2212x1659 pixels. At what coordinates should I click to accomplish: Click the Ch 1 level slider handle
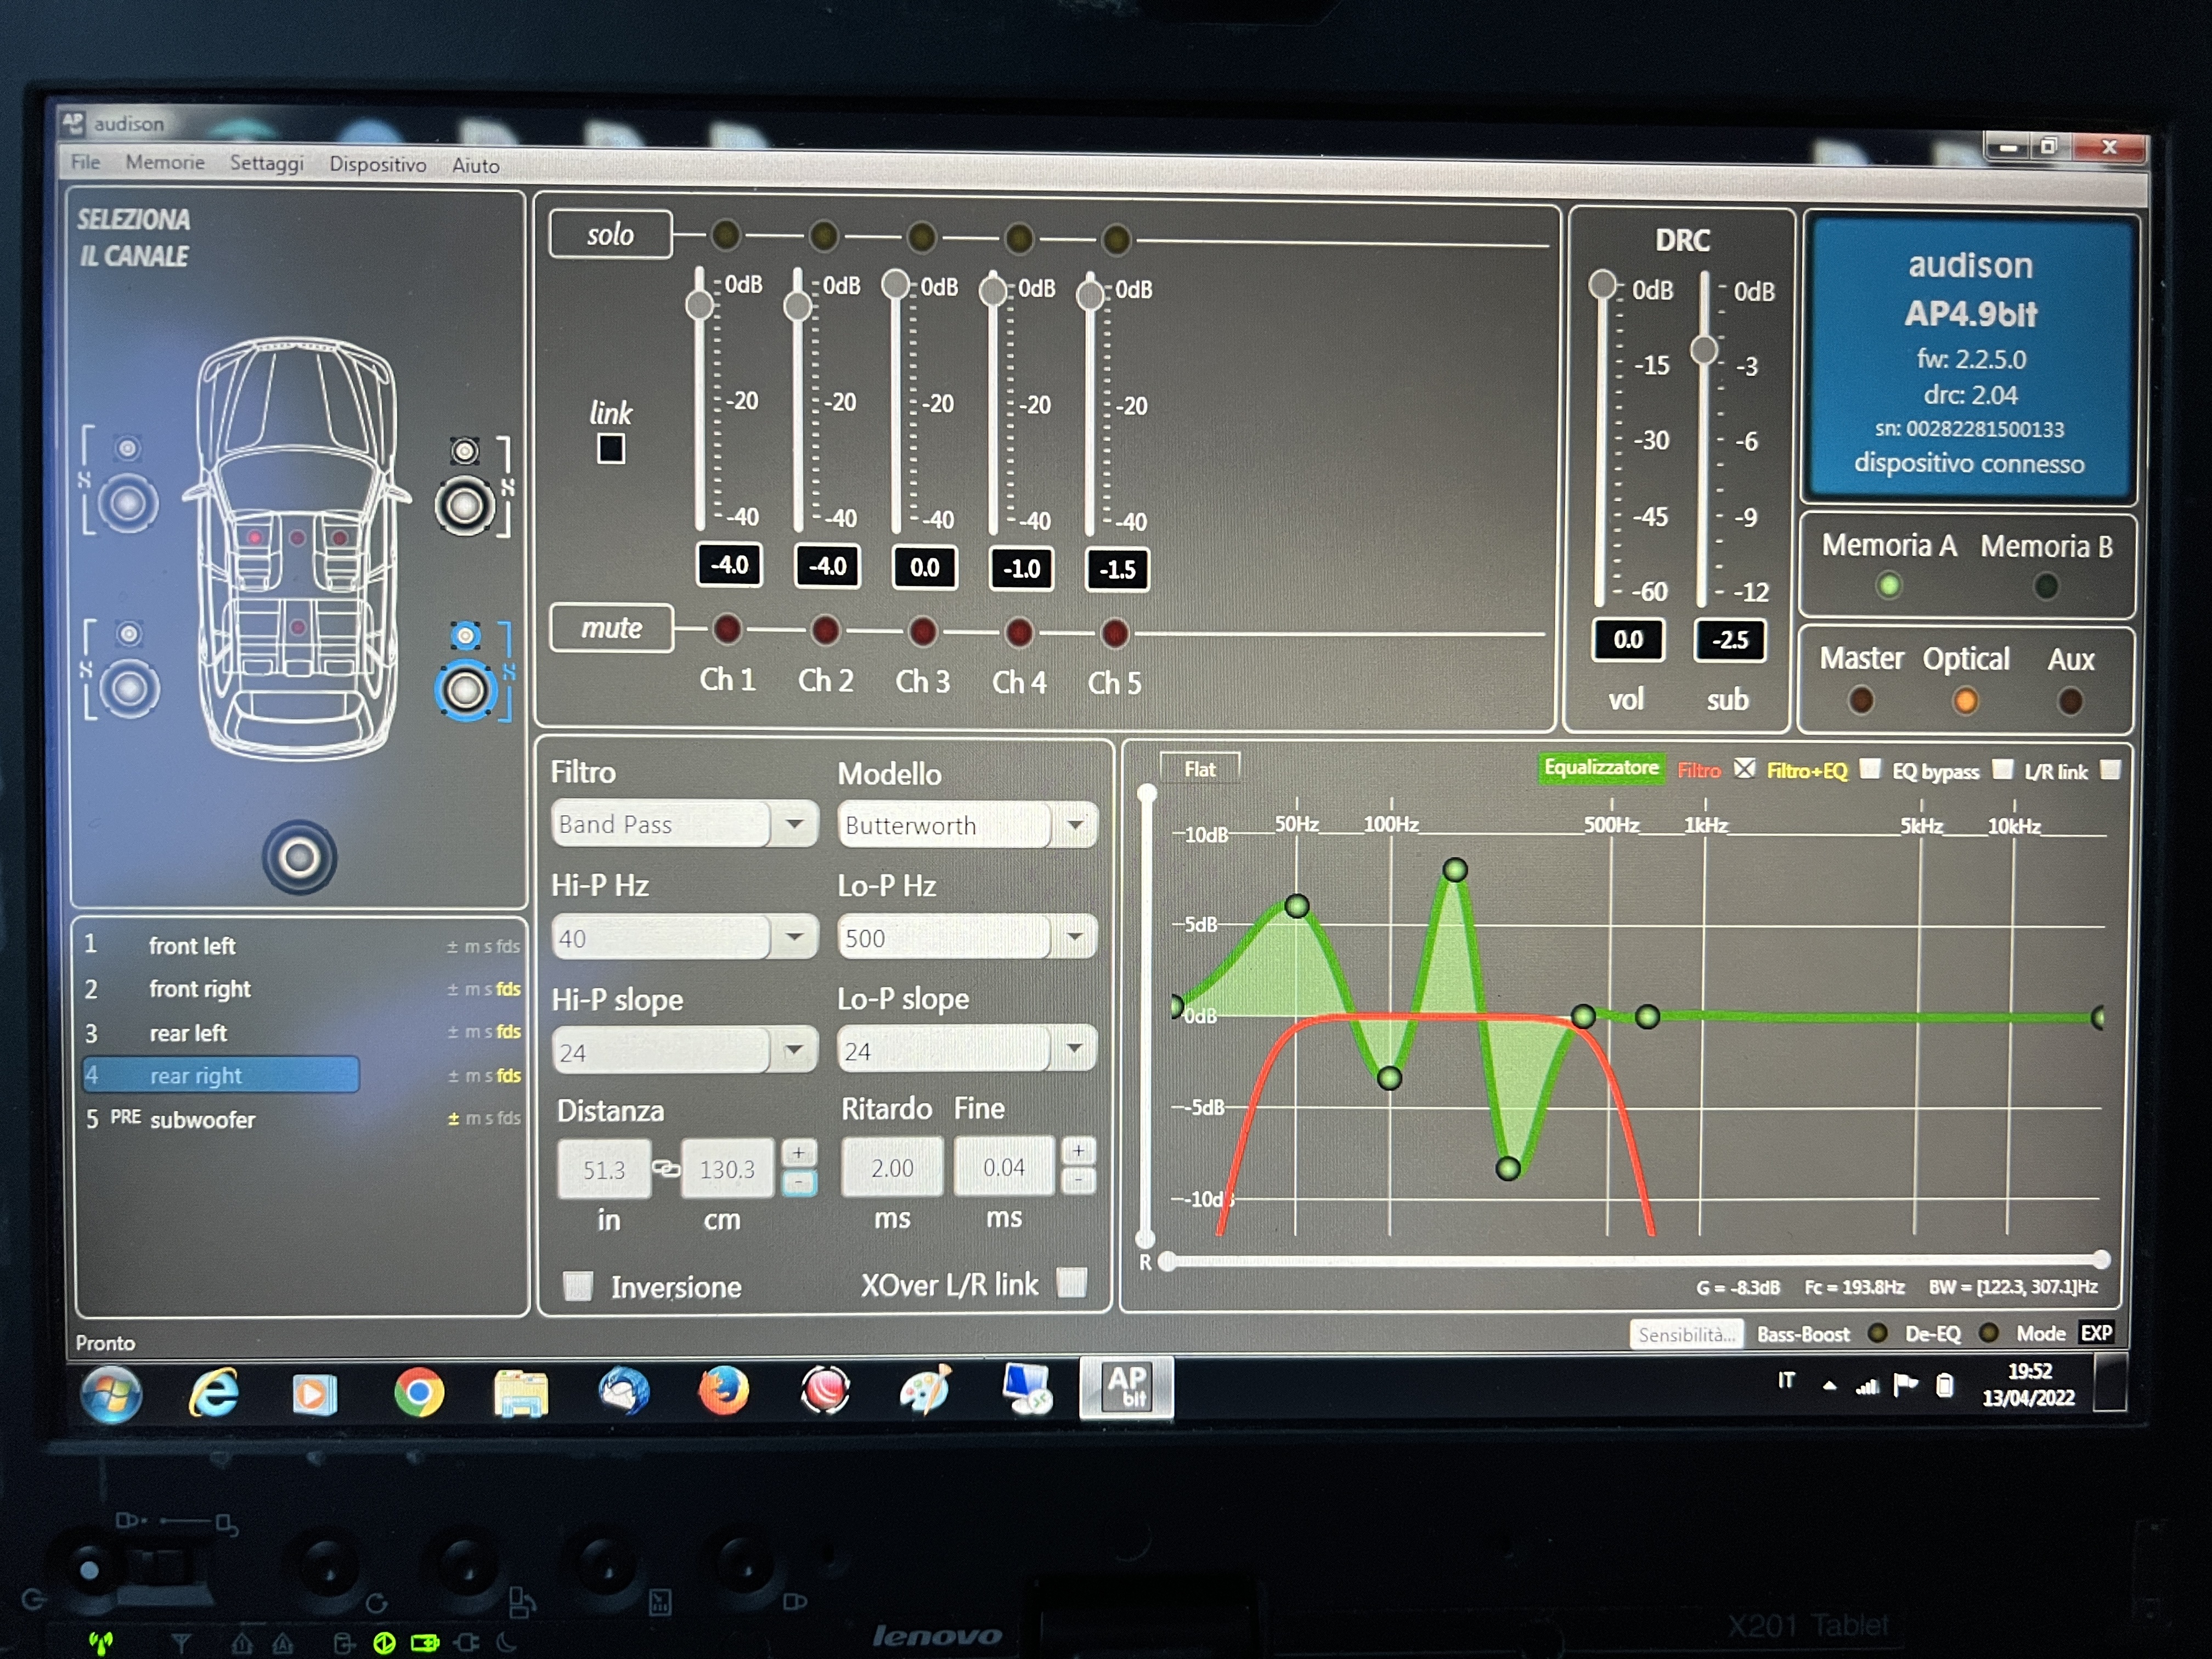point(699,304)
